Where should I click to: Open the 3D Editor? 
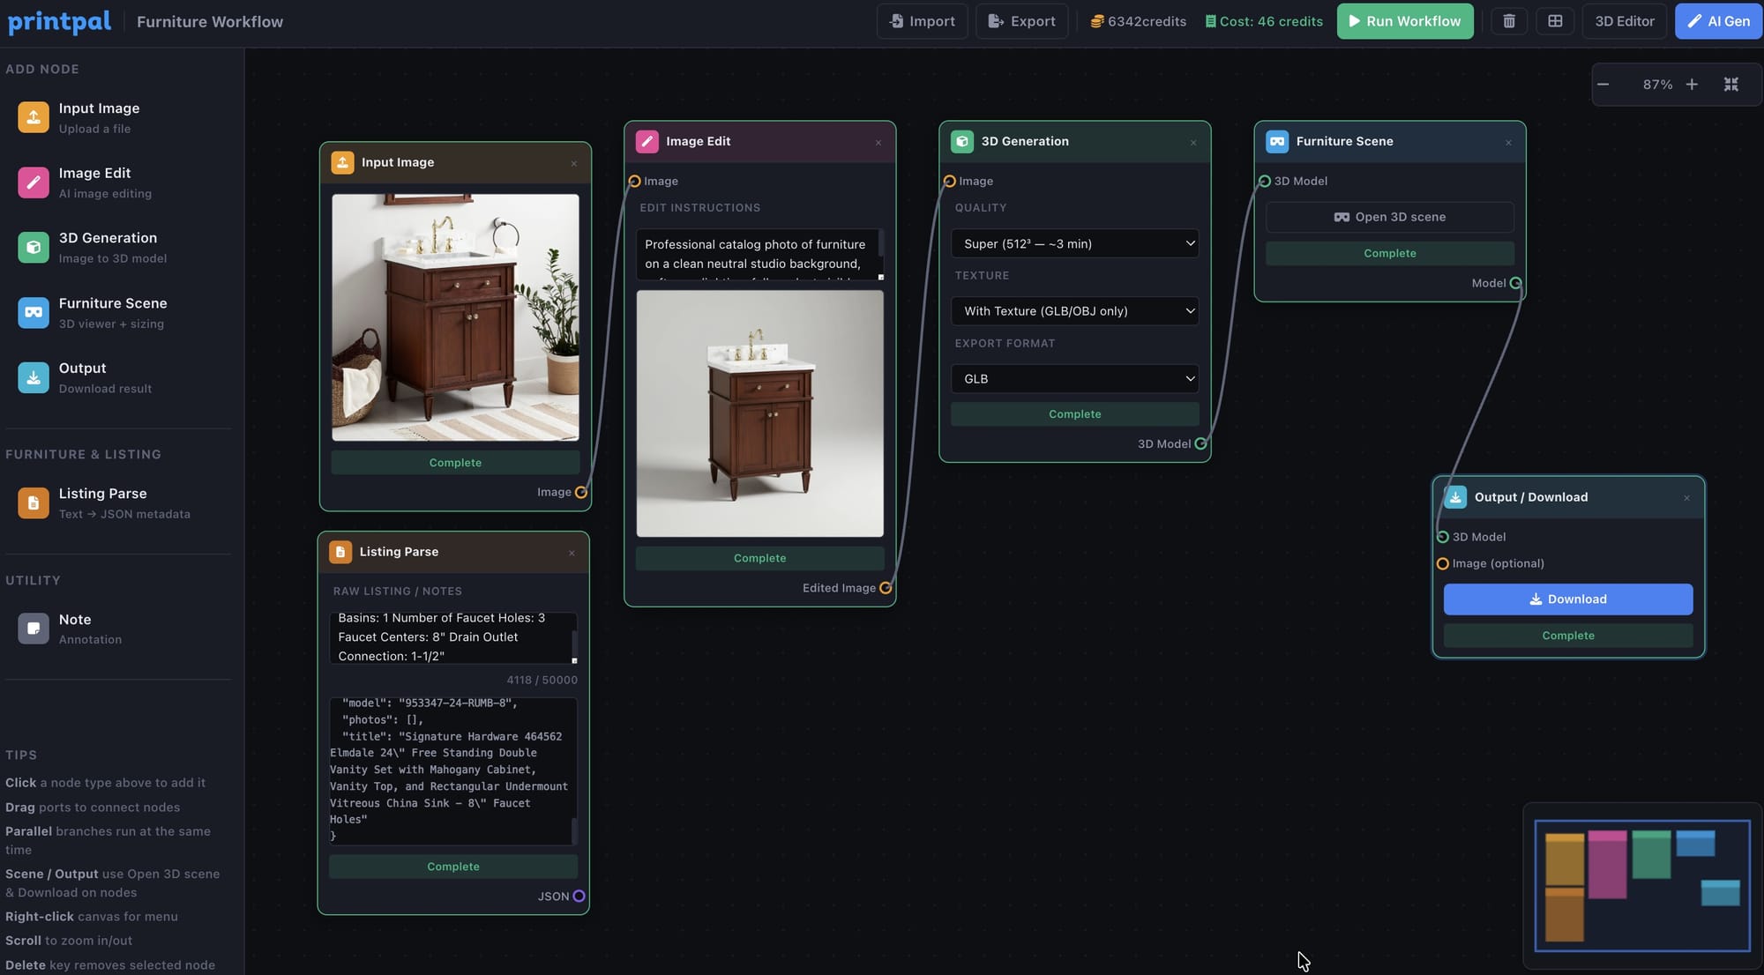[x=1624, y=21]
